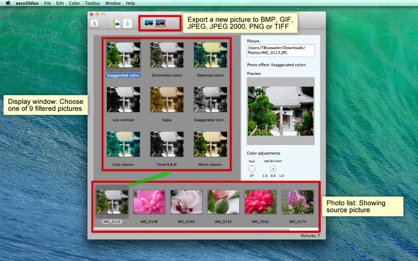Viewport: 418px width, 261px height.
Task: Select the red flower photo IMG_0162
Action: tap(260, 202)
